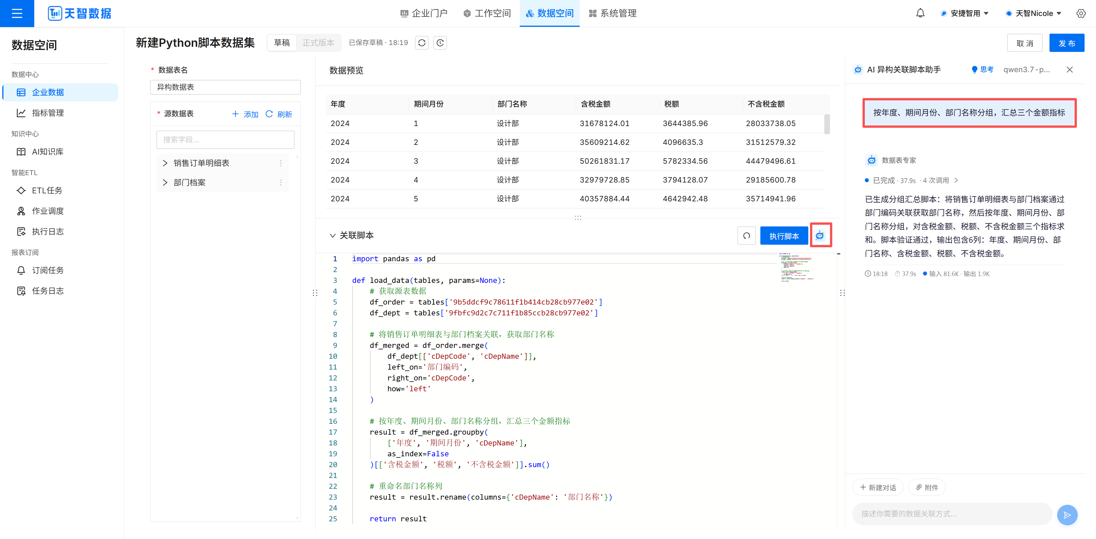Open options for 部门档案
1096x539 pixels.
pos(281,182)
